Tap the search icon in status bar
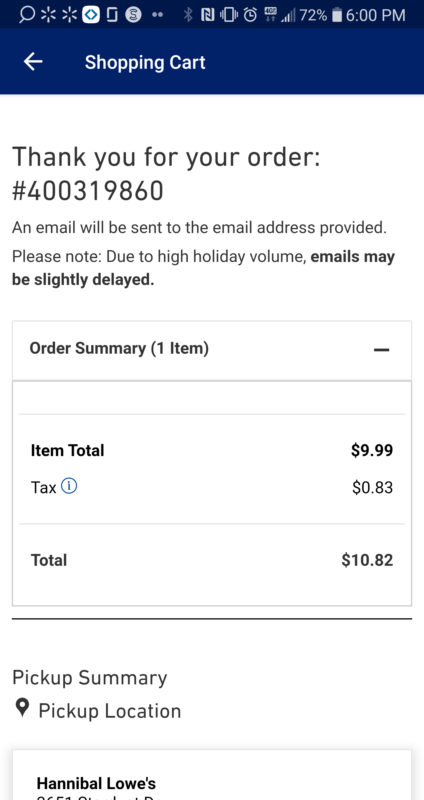This screenshot has width=424, height=800. tap(27, 14)
